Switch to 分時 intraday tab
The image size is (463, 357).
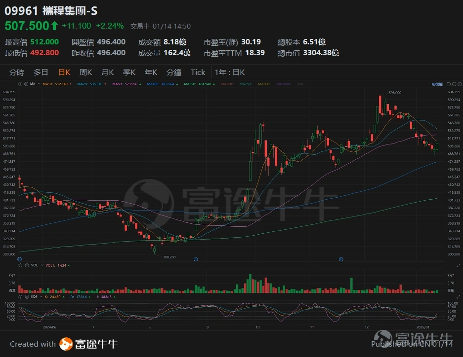[x=17, y=72]
